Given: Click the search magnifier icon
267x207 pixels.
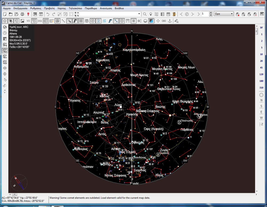Looking at the screenshot, I should (x=145, y=14).
